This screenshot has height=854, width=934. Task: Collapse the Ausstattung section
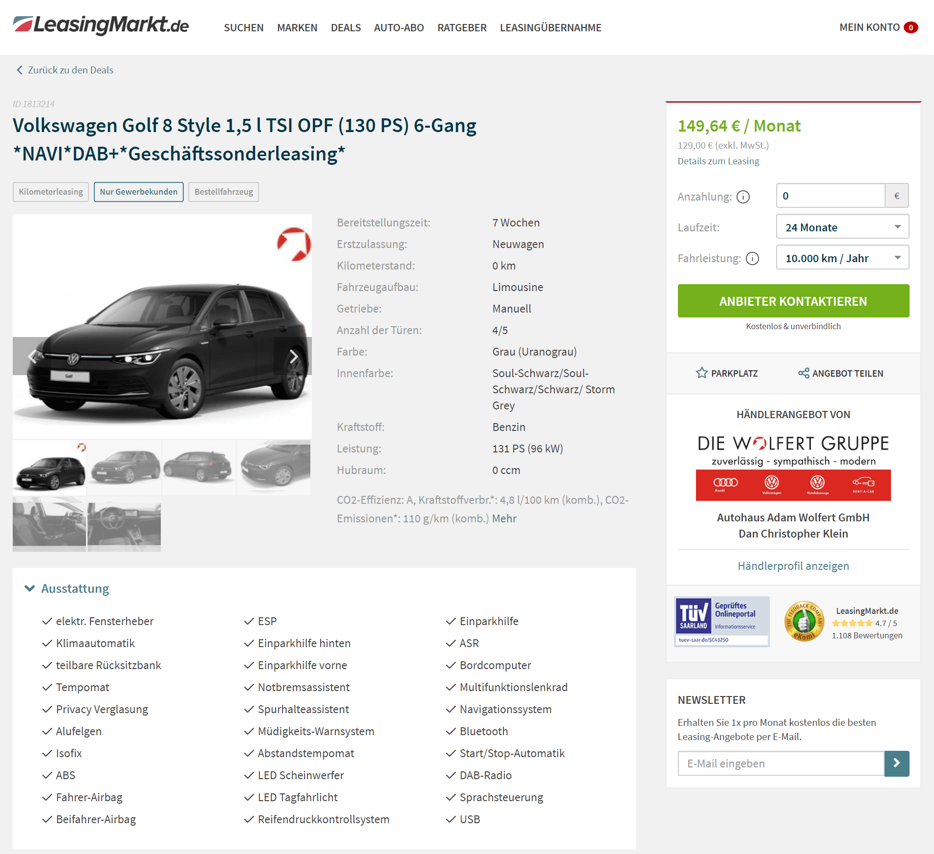point(67,588)
